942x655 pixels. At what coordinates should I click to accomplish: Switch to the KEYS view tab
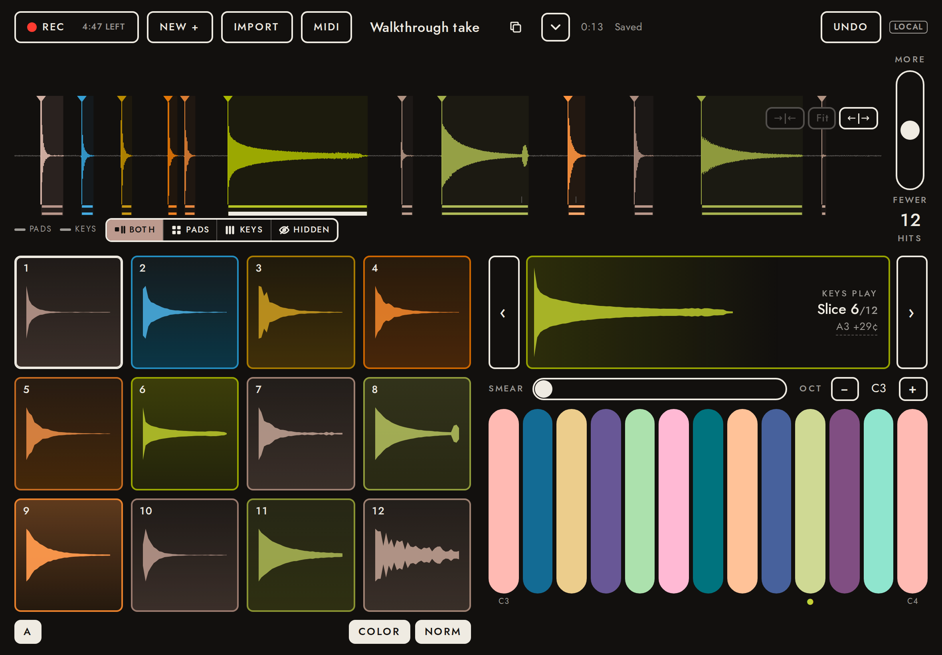coord(244,230)
